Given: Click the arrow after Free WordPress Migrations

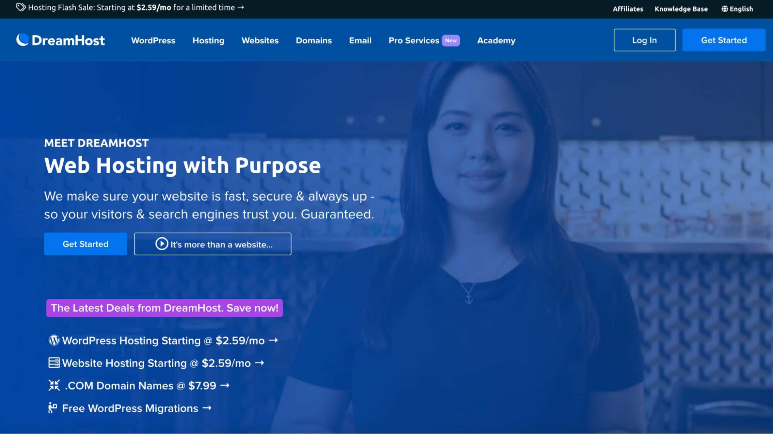Looking at the screenshot, I should [207, 408].
